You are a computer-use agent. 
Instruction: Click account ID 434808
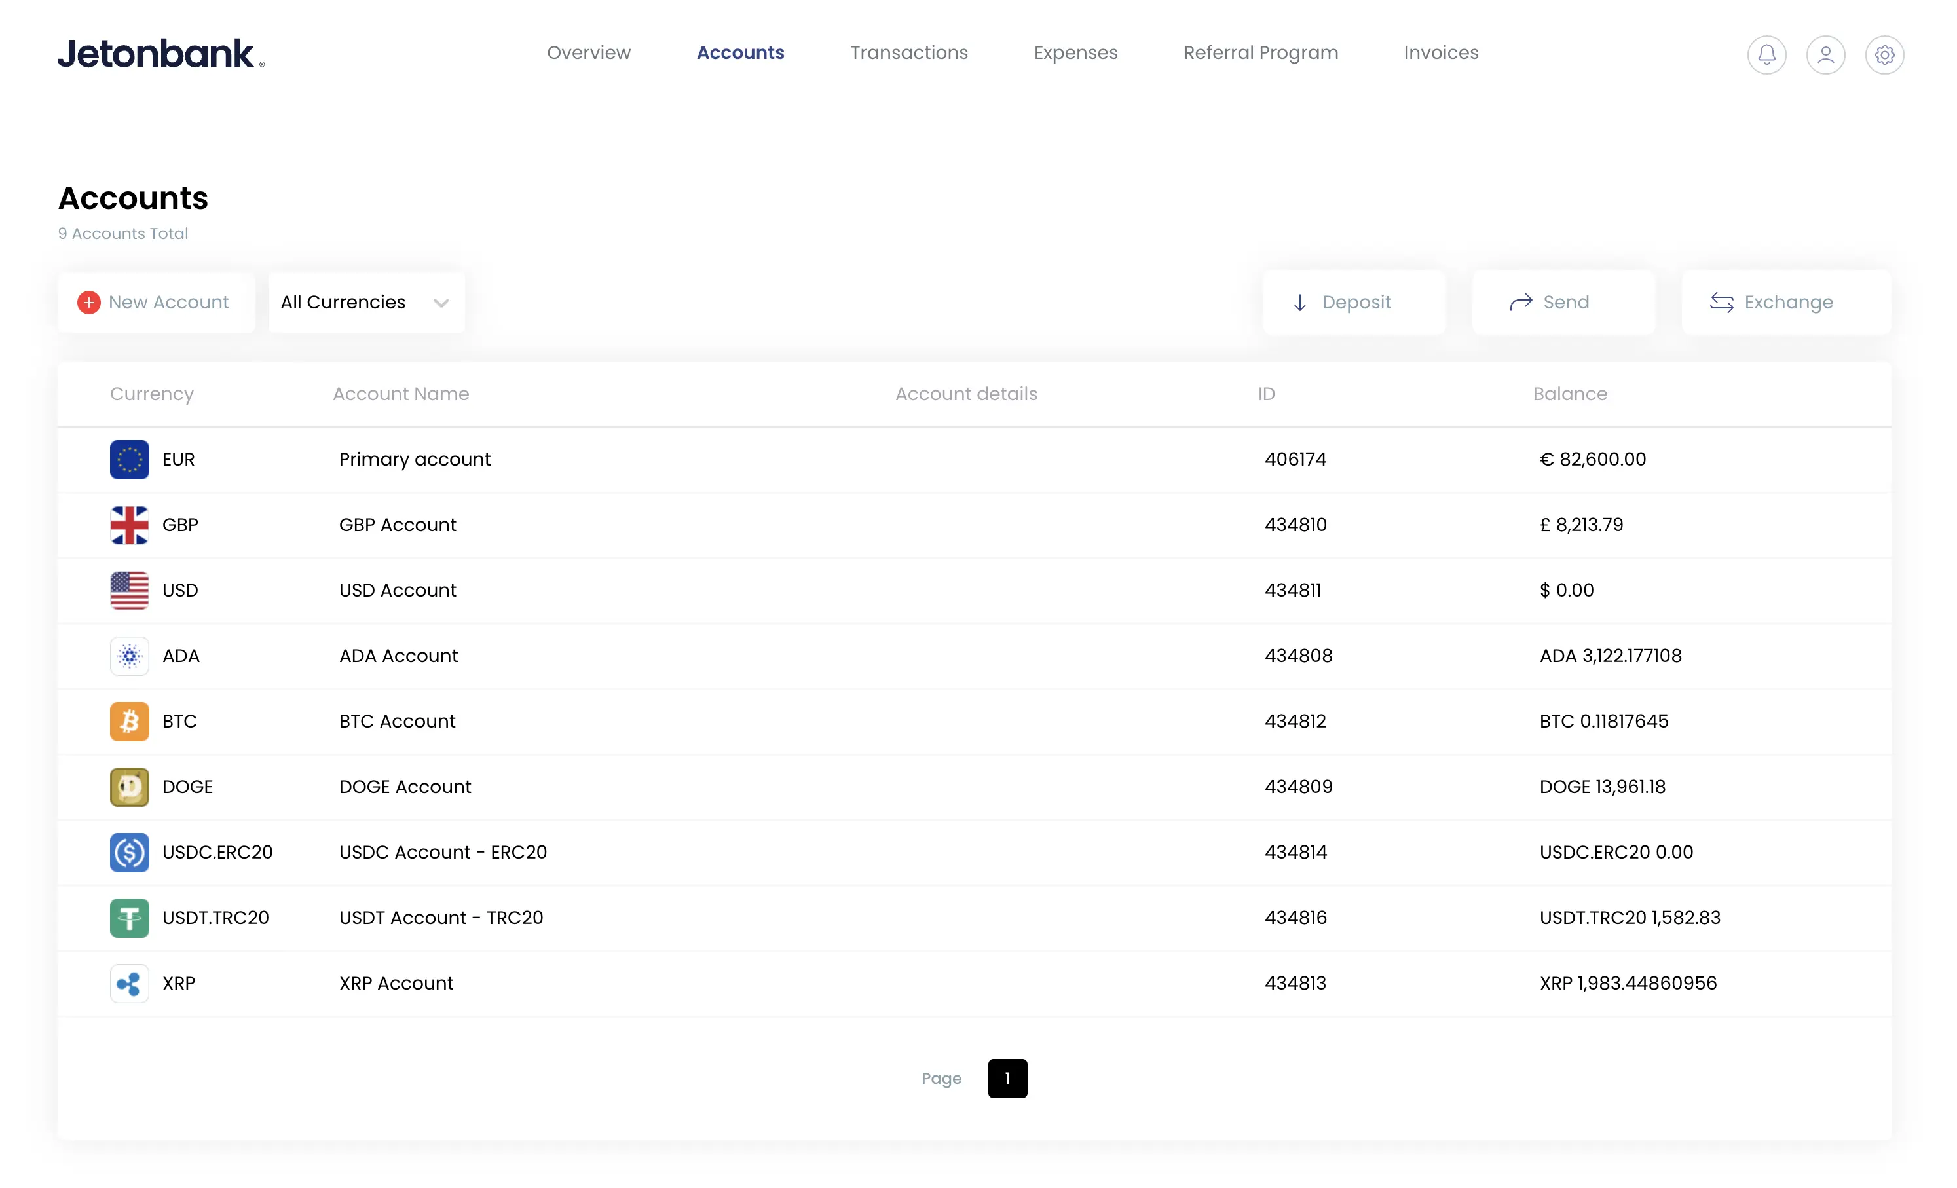1299,656
